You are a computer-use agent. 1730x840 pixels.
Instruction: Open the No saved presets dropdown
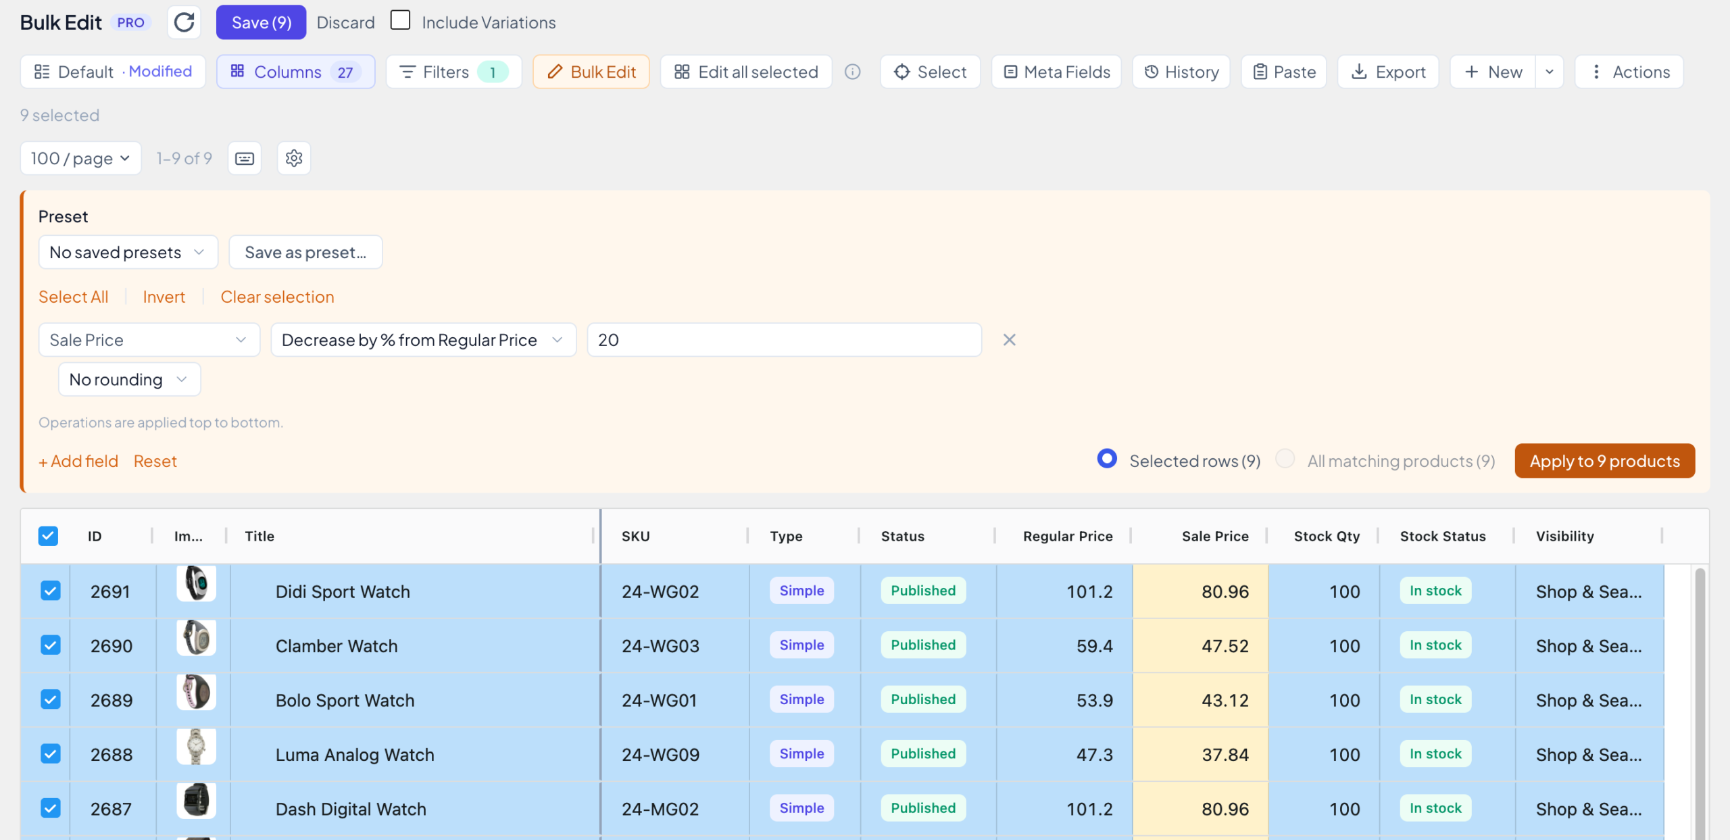point(128,252)
